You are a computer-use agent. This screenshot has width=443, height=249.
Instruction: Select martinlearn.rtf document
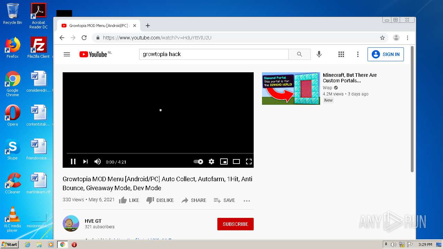point(38,183)
